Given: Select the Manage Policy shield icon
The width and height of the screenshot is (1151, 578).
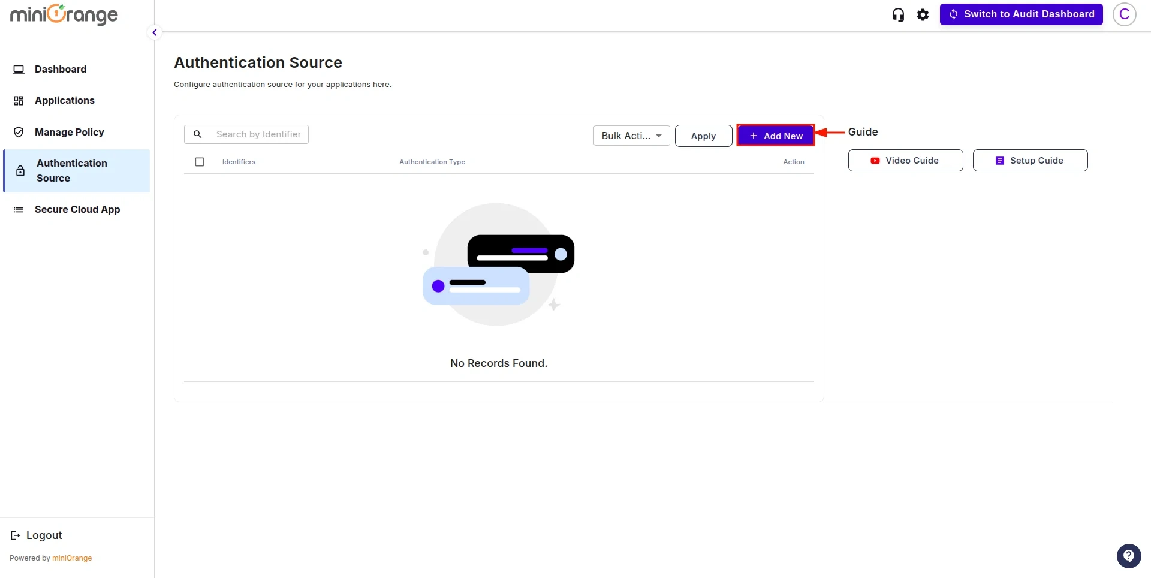Looking at the screenshot, I should [19, 132].
